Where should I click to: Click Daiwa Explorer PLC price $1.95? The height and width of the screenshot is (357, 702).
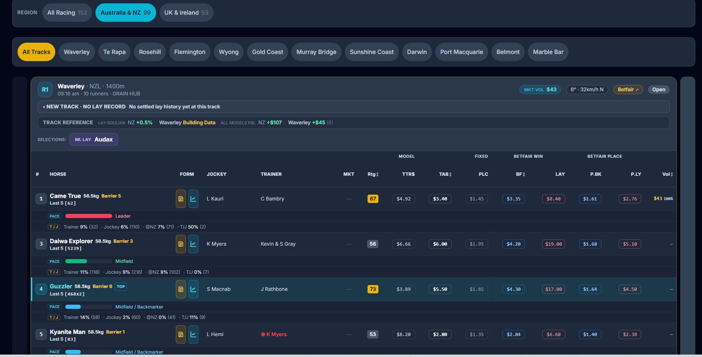476,244
